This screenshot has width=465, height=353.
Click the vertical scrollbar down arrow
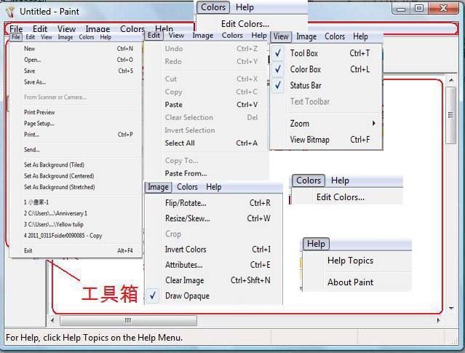pos(451,308)
